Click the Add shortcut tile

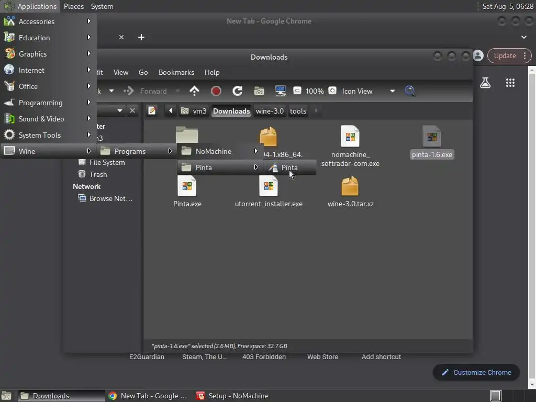(x=381, y=356)
